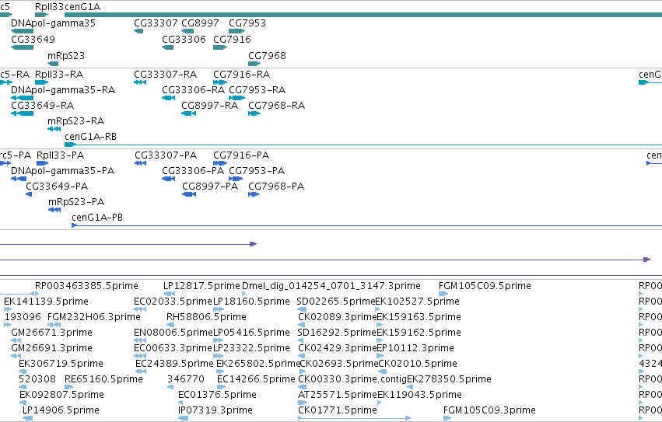Screen dimensions: 662x422
Task: Select EST GM26691.3prime
Action: (16, 356)
